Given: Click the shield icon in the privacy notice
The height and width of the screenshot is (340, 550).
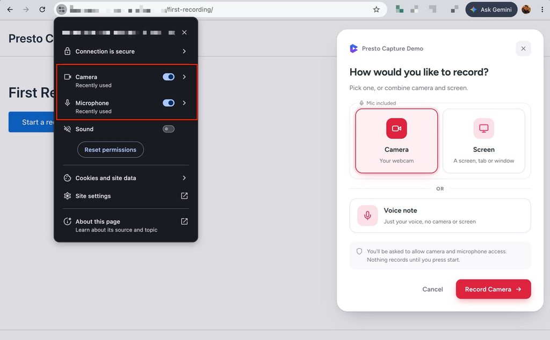Looking at the screenshot, I should [x=359, y=252].
